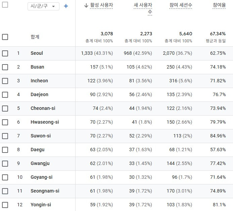Image resolution: width=233 pixels, height=211 pixels.
Task: Click Yongin-si's engagement rate 81.1%
Action: 219,205
